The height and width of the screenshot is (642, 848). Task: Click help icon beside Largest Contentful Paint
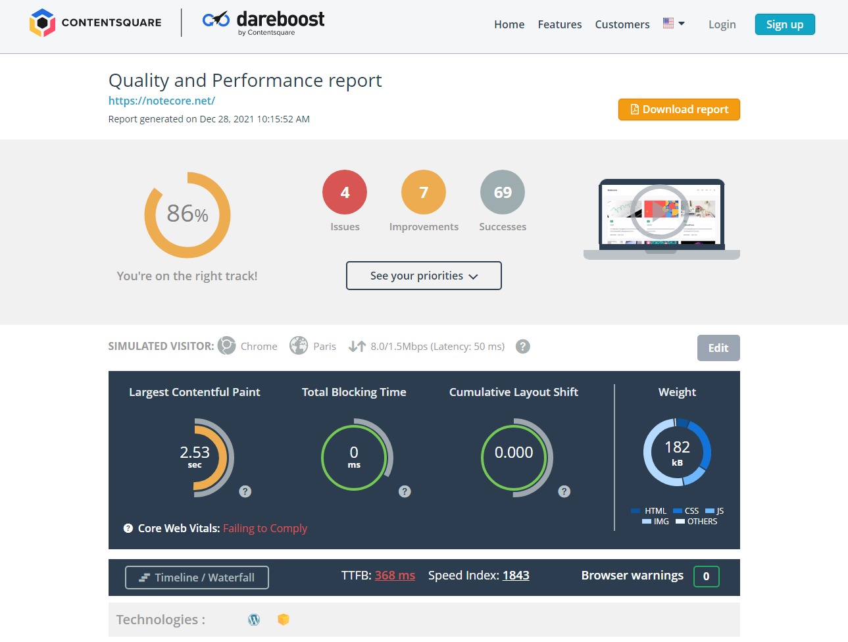click(x=245, y=491)
